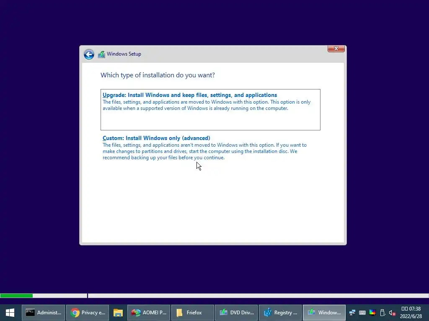Screen dimensions: 429x321
Task: Switch to AOMEI Partition app in taskbar
Action: (149, 313)
